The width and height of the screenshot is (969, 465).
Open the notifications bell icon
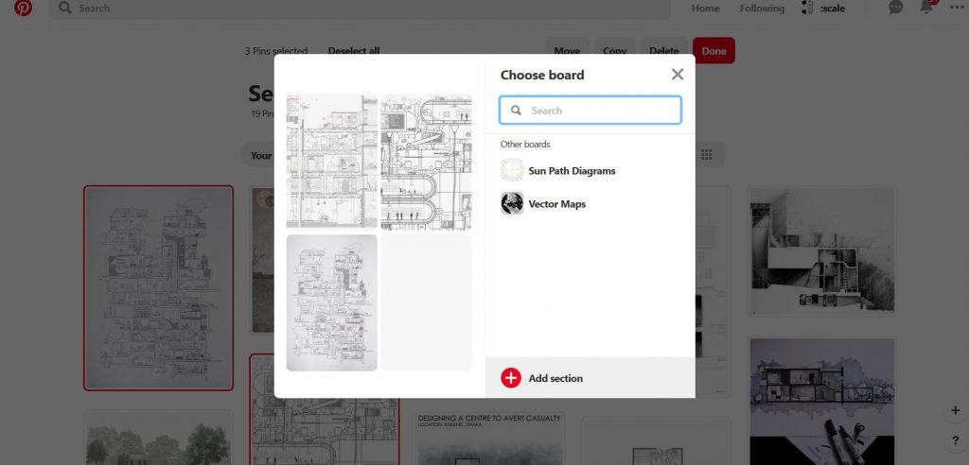click(926, 7)
